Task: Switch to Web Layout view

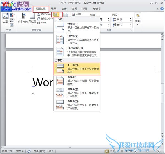Action: [x=115, y=151]
